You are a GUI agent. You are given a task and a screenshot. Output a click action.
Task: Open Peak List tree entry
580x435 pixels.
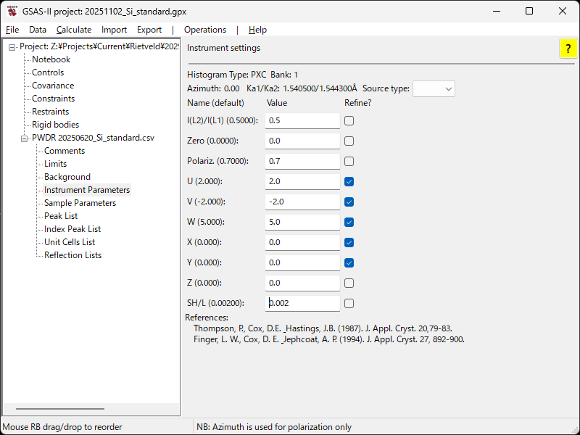(x=61, y=216)
